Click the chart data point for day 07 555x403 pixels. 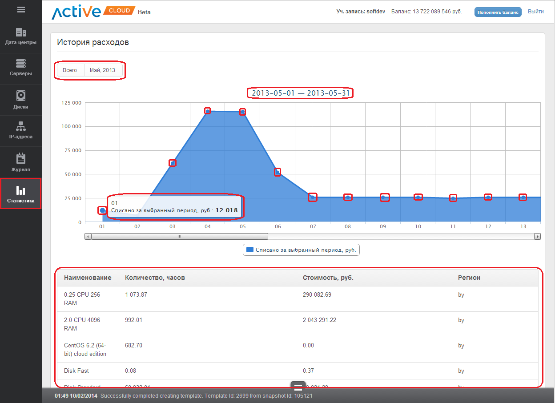313,197
